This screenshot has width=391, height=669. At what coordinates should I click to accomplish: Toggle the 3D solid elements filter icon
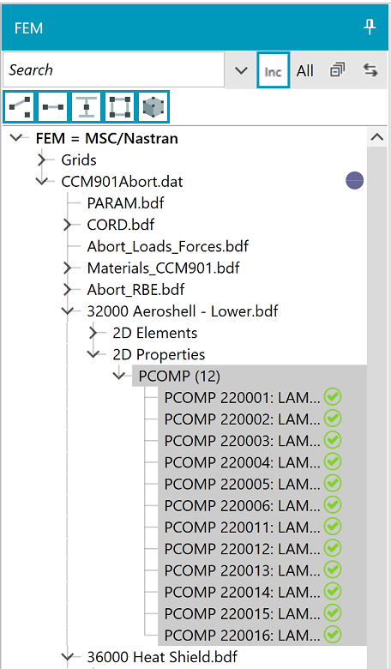click(153, 106)
